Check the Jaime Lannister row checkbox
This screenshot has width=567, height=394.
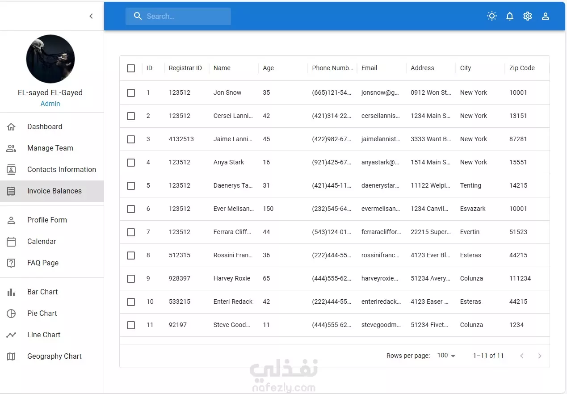coord(131,139)
